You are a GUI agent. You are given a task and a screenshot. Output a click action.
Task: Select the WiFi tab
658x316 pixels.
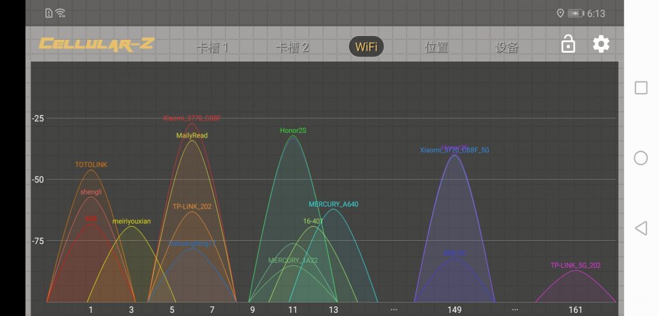[366, 47]
